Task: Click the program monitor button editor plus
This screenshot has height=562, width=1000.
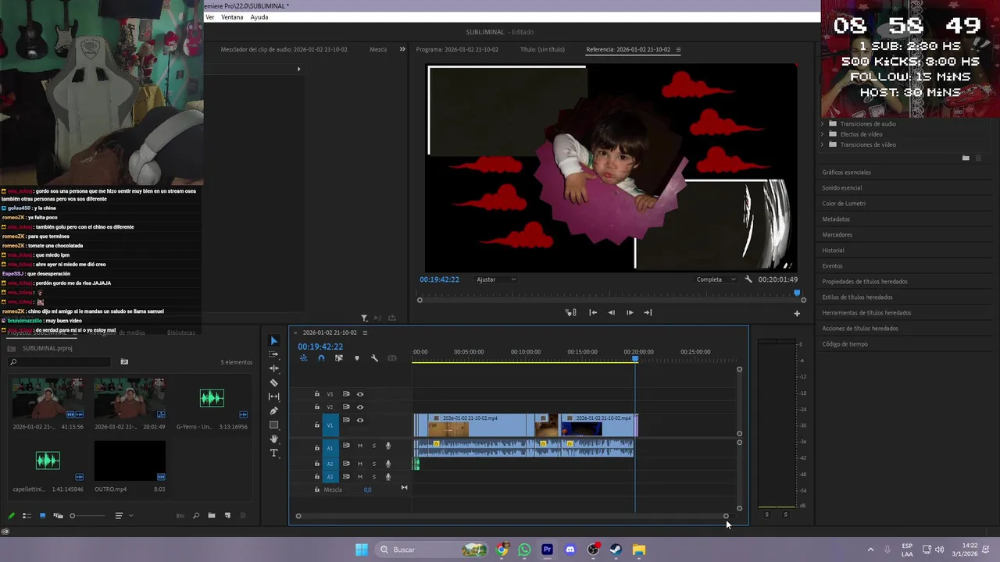Action: (x=797, y=313)
